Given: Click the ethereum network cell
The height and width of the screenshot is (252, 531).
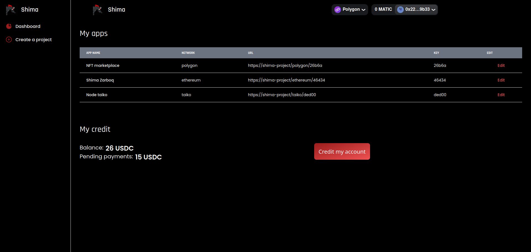Looking at the screenshot, I should tap(191, 80).
